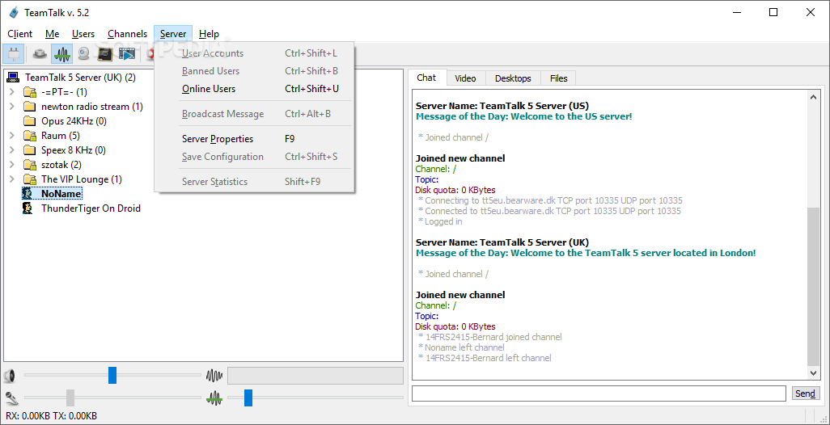Click the microphone gain icon
Viewport: 830px width, 425px height.
[10, 398]
